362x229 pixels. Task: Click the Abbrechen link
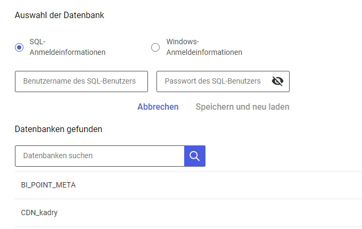pos(158,107)
